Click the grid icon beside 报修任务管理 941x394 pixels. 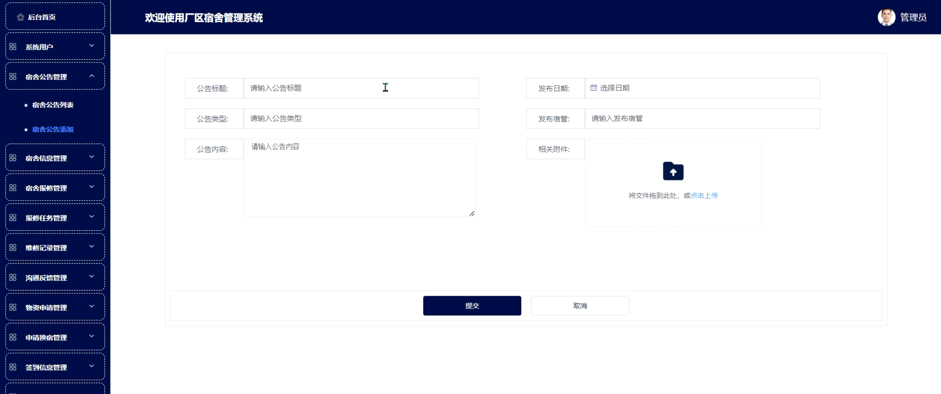coord(13,218)
